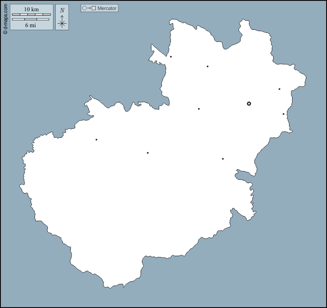
Task: Click the letter N above the compass
Action: click(62, 10)
